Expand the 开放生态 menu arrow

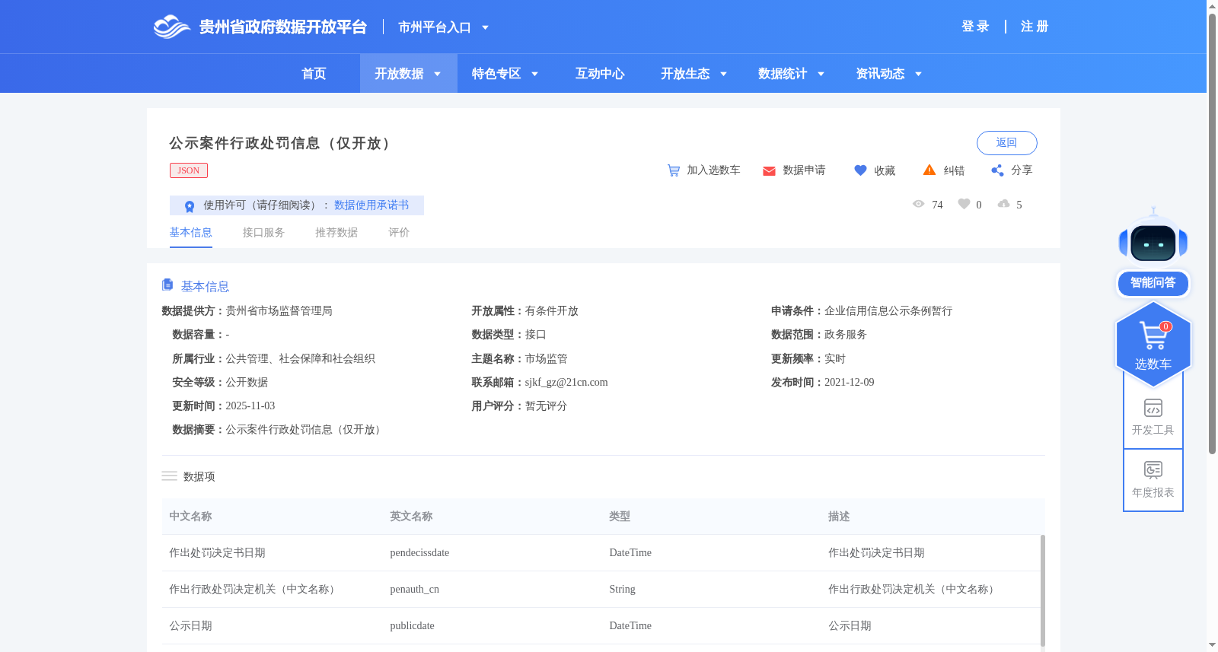click(723, 74)
